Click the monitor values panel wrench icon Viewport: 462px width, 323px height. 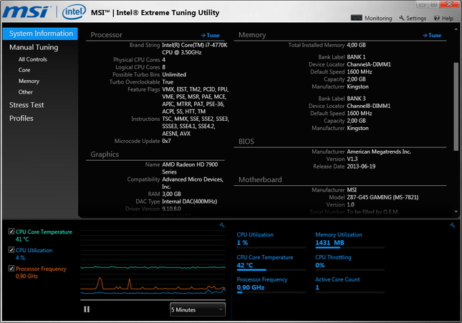click(x=452, y=225)
